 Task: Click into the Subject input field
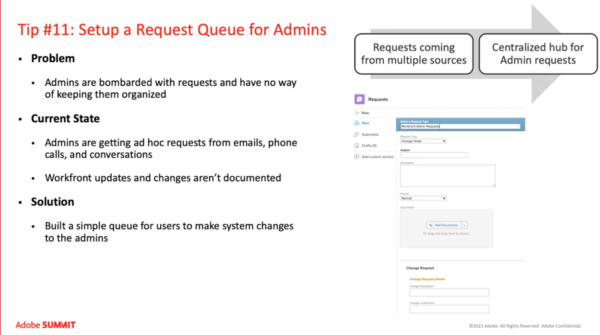click(434, 155)
